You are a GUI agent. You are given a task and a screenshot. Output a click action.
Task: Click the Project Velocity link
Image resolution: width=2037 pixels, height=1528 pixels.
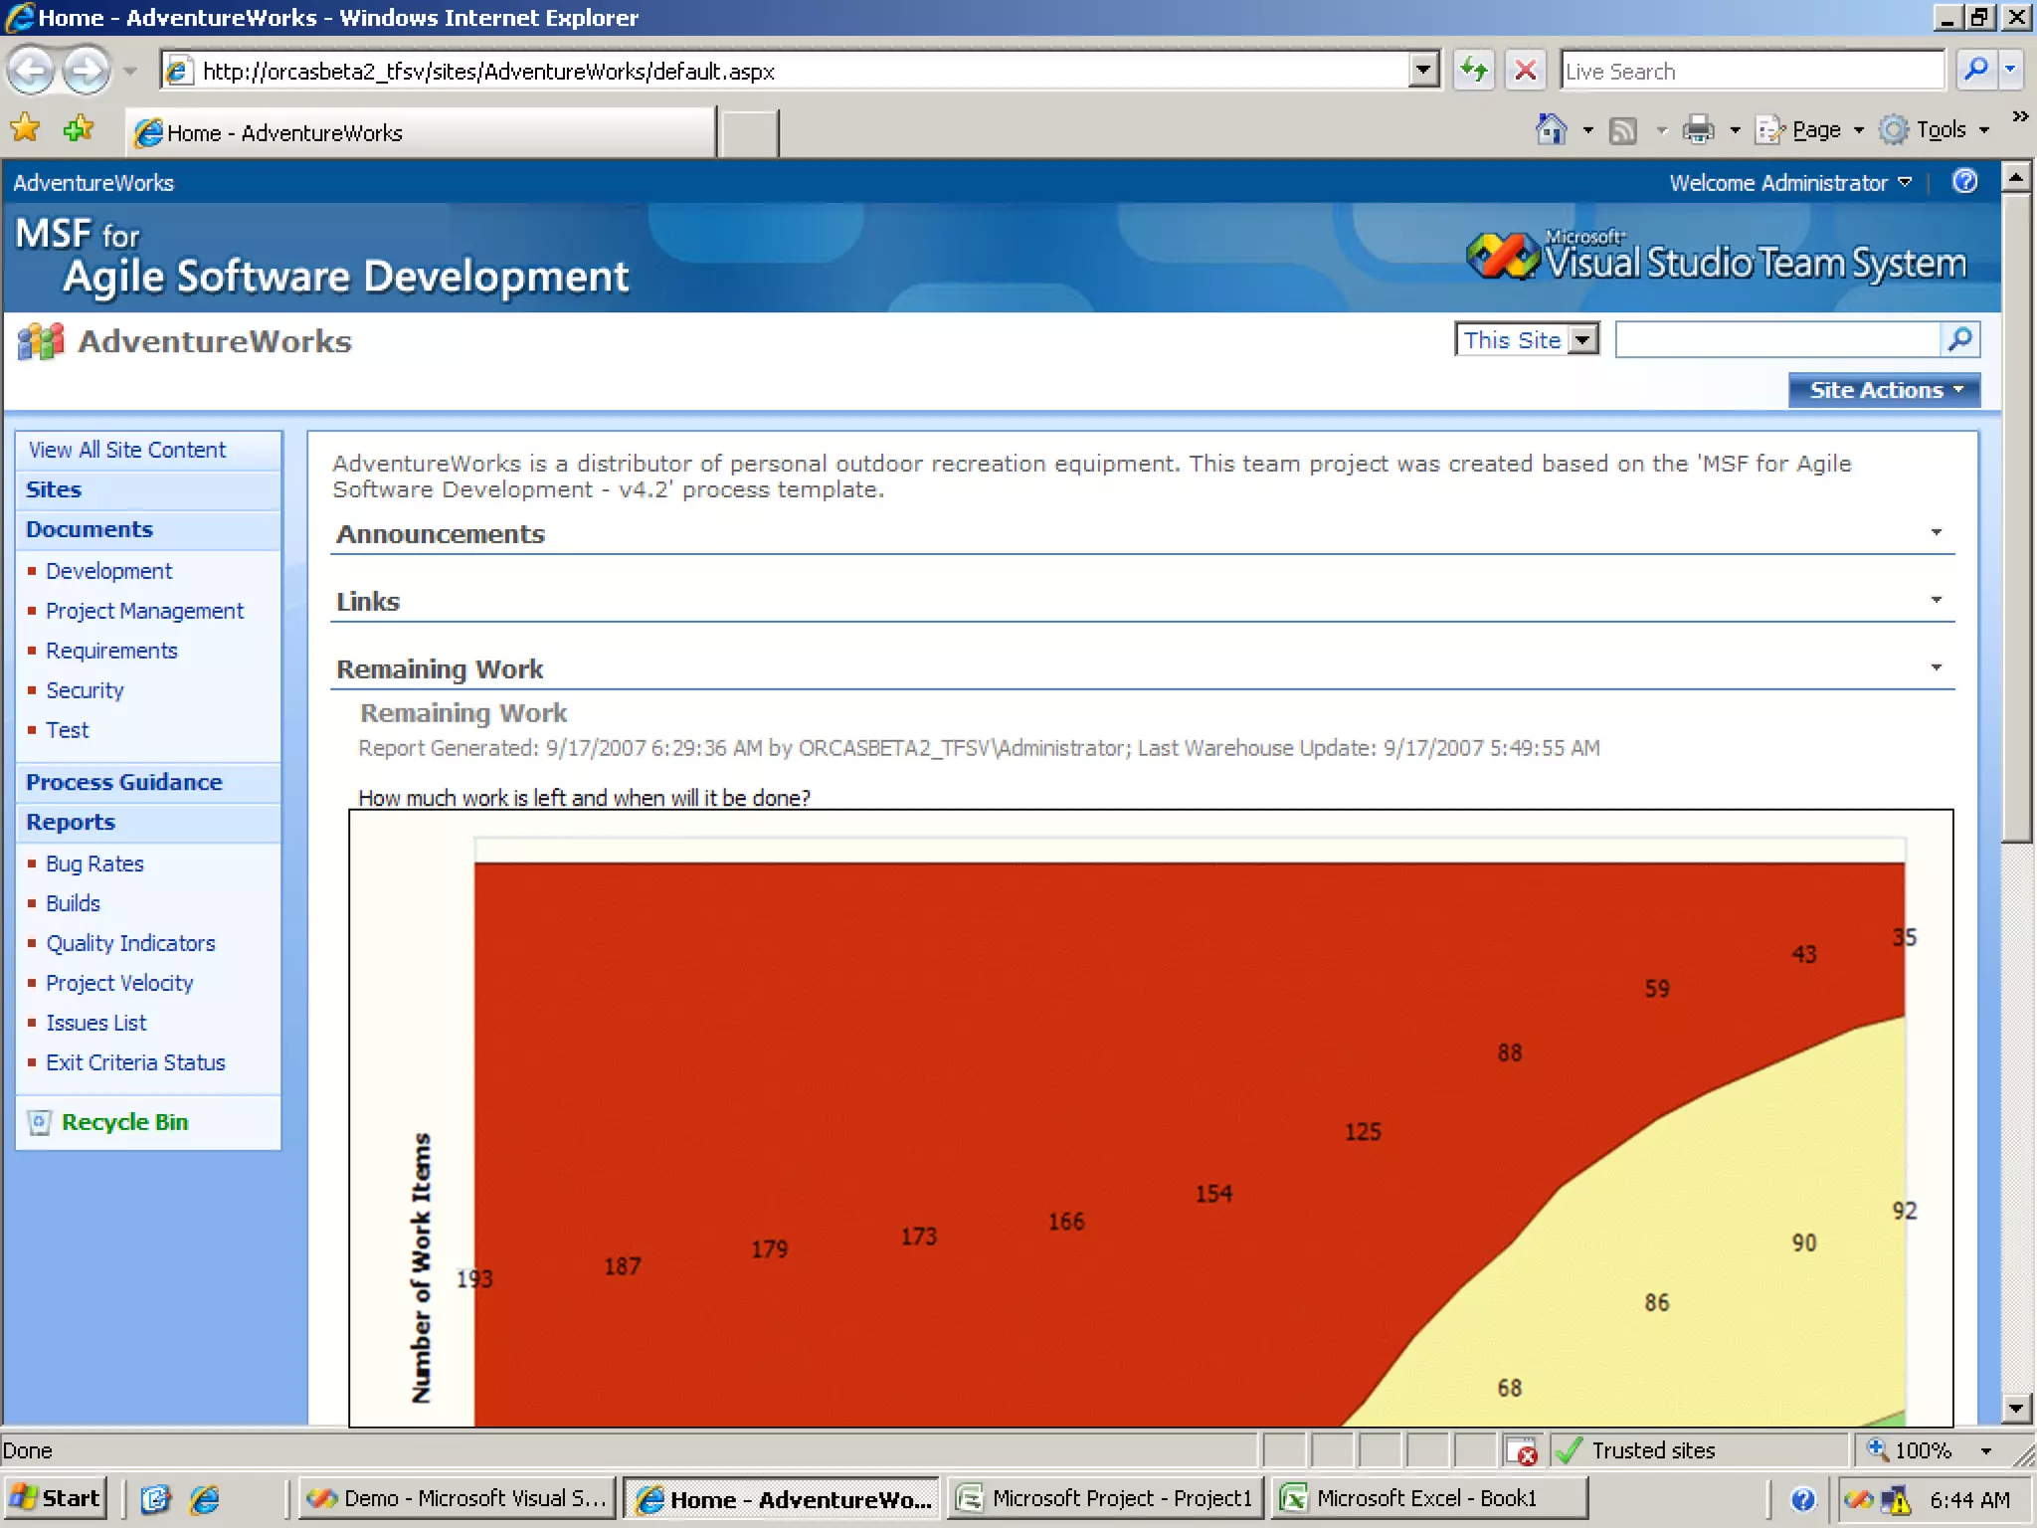pyautogui.click(x=119, y=983)
